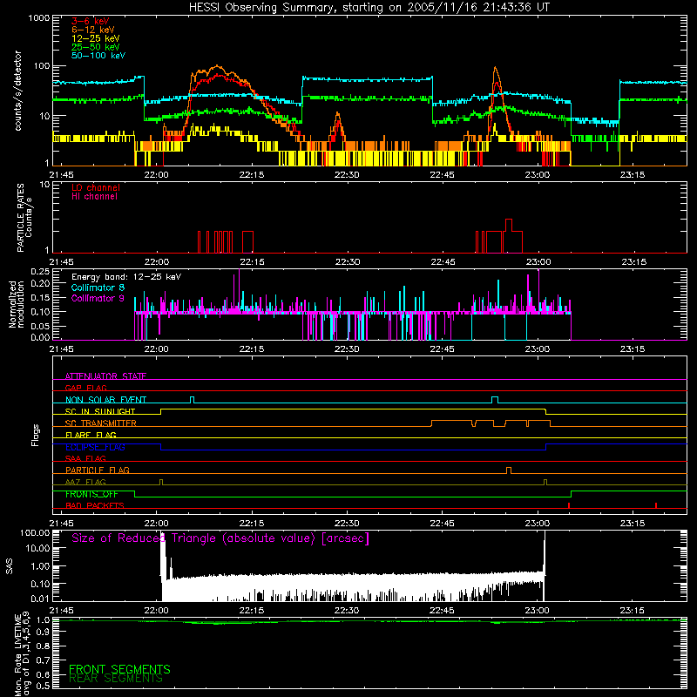This screenshot has height=697, width=697.
Task: Click the 6-12 keV peak near 22:53
Action: (x=495, y=69)
